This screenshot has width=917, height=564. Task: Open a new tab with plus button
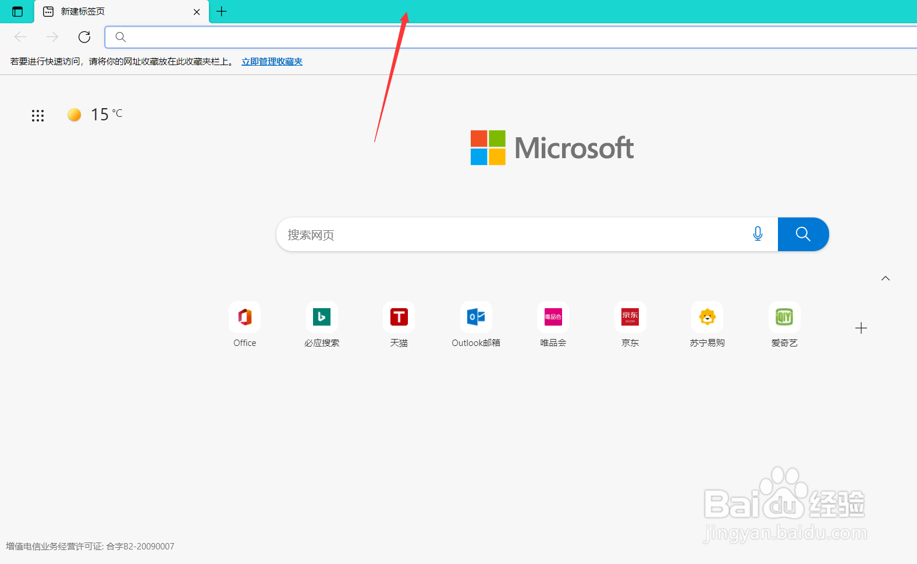tap(222, 11)
